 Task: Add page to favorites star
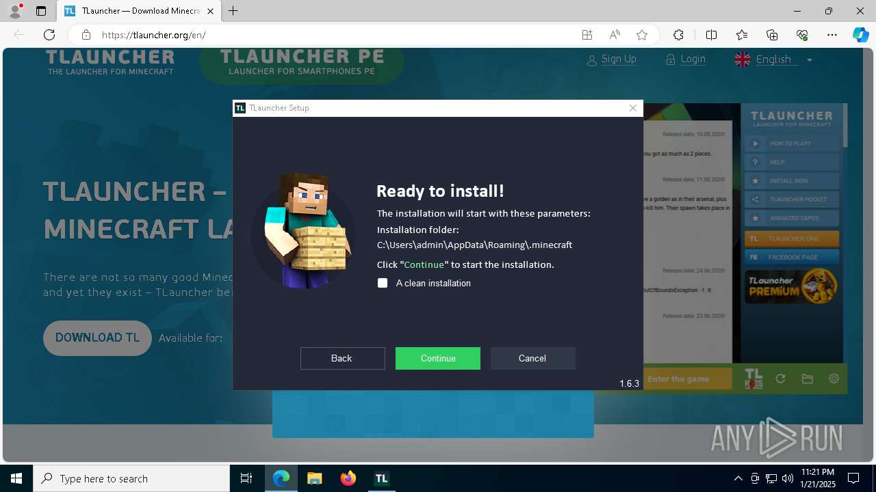[642, 35]
